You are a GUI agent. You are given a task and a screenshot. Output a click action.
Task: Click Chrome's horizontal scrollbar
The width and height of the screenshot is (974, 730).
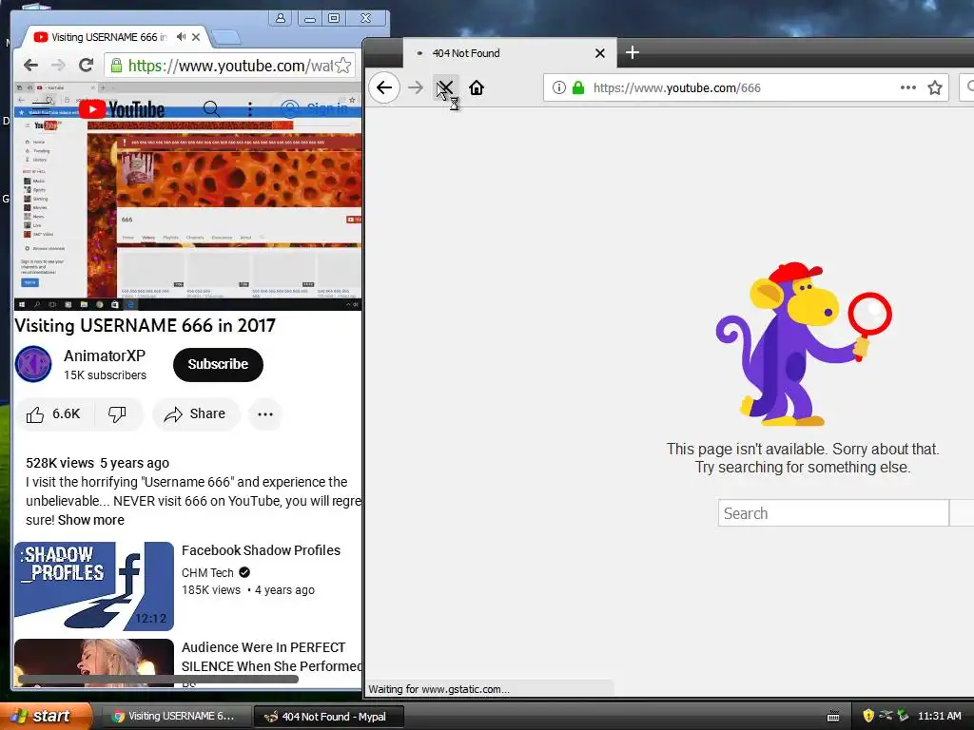click(x=159, y=679)
